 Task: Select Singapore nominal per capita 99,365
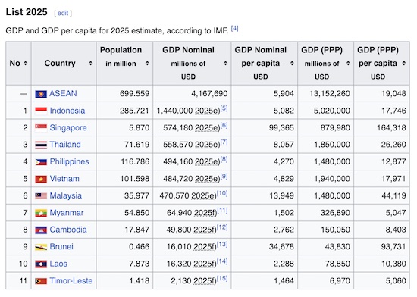click(x=281, y=128)
